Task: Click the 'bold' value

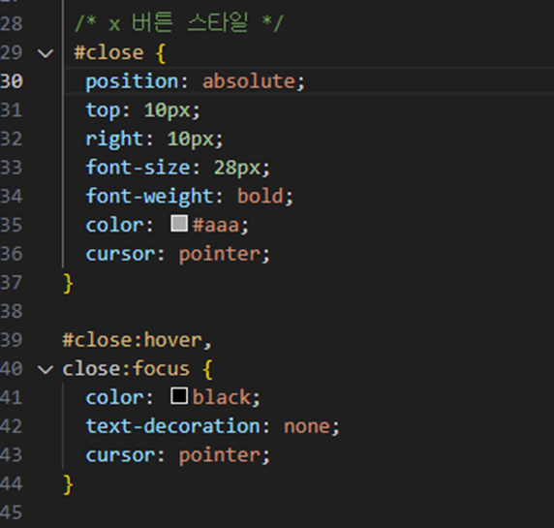Action: pyautogui.click(x=261, y=196)
